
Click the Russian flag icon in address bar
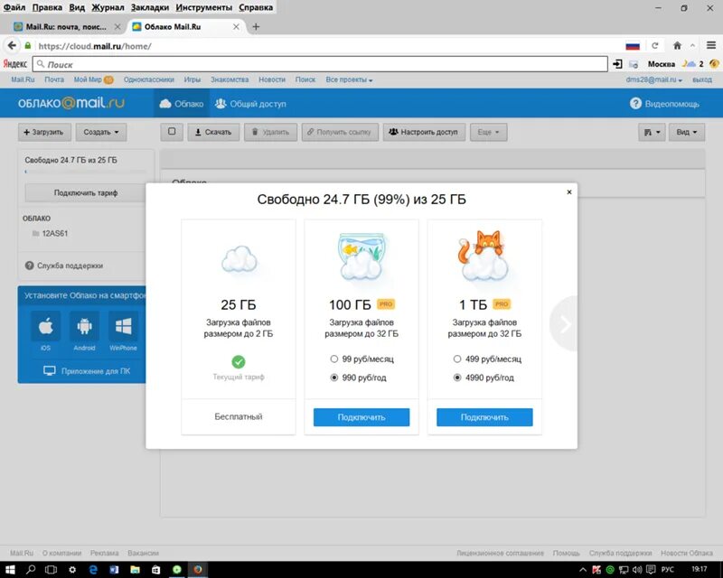click(x=633, y=46)
